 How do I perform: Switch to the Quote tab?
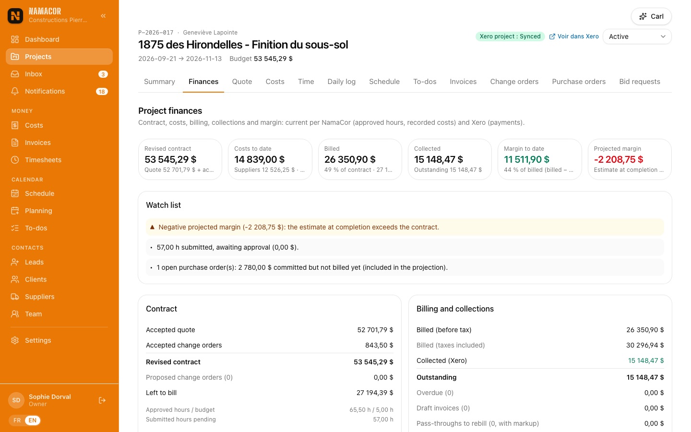point(242,82)
